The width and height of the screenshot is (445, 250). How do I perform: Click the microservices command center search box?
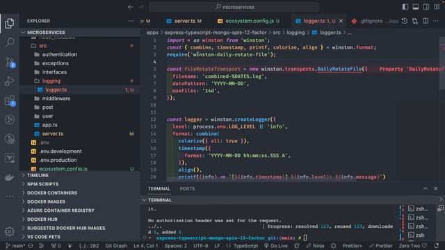click(x=234, y=7)
